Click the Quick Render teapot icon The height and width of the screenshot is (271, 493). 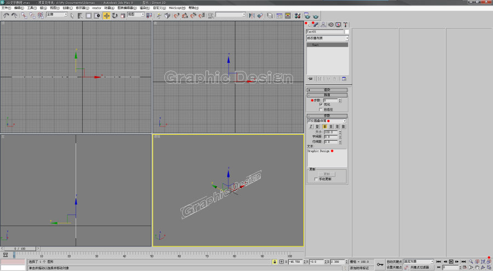pos(316,16)
